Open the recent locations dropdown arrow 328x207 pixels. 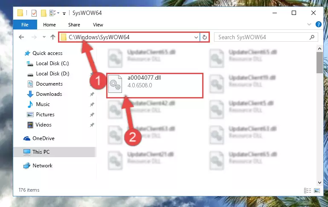pyautogui.click(x=44, y=37)
